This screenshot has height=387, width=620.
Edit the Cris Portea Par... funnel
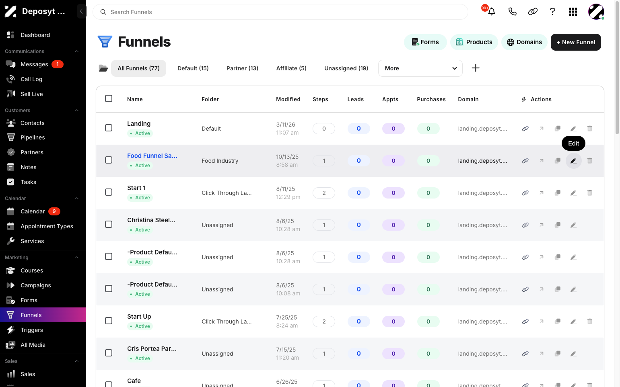click(574, 354)
